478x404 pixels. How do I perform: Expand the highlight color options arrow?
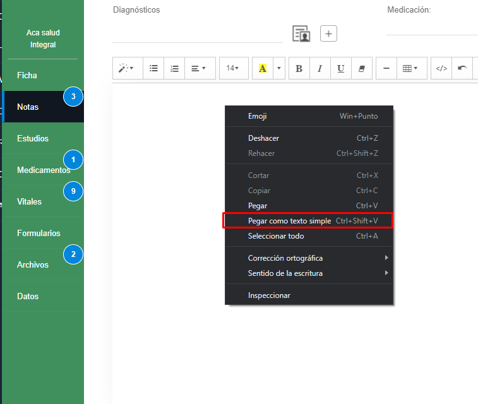click(279, 69)
